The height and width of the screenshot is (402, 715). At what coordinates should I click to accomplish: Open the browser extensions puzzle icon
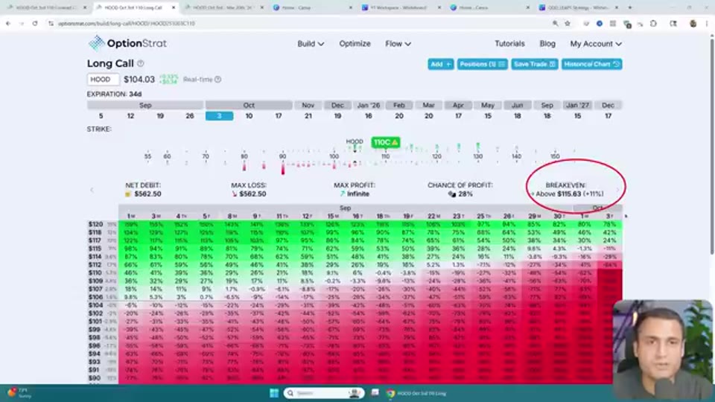click(x=653, y=23)
